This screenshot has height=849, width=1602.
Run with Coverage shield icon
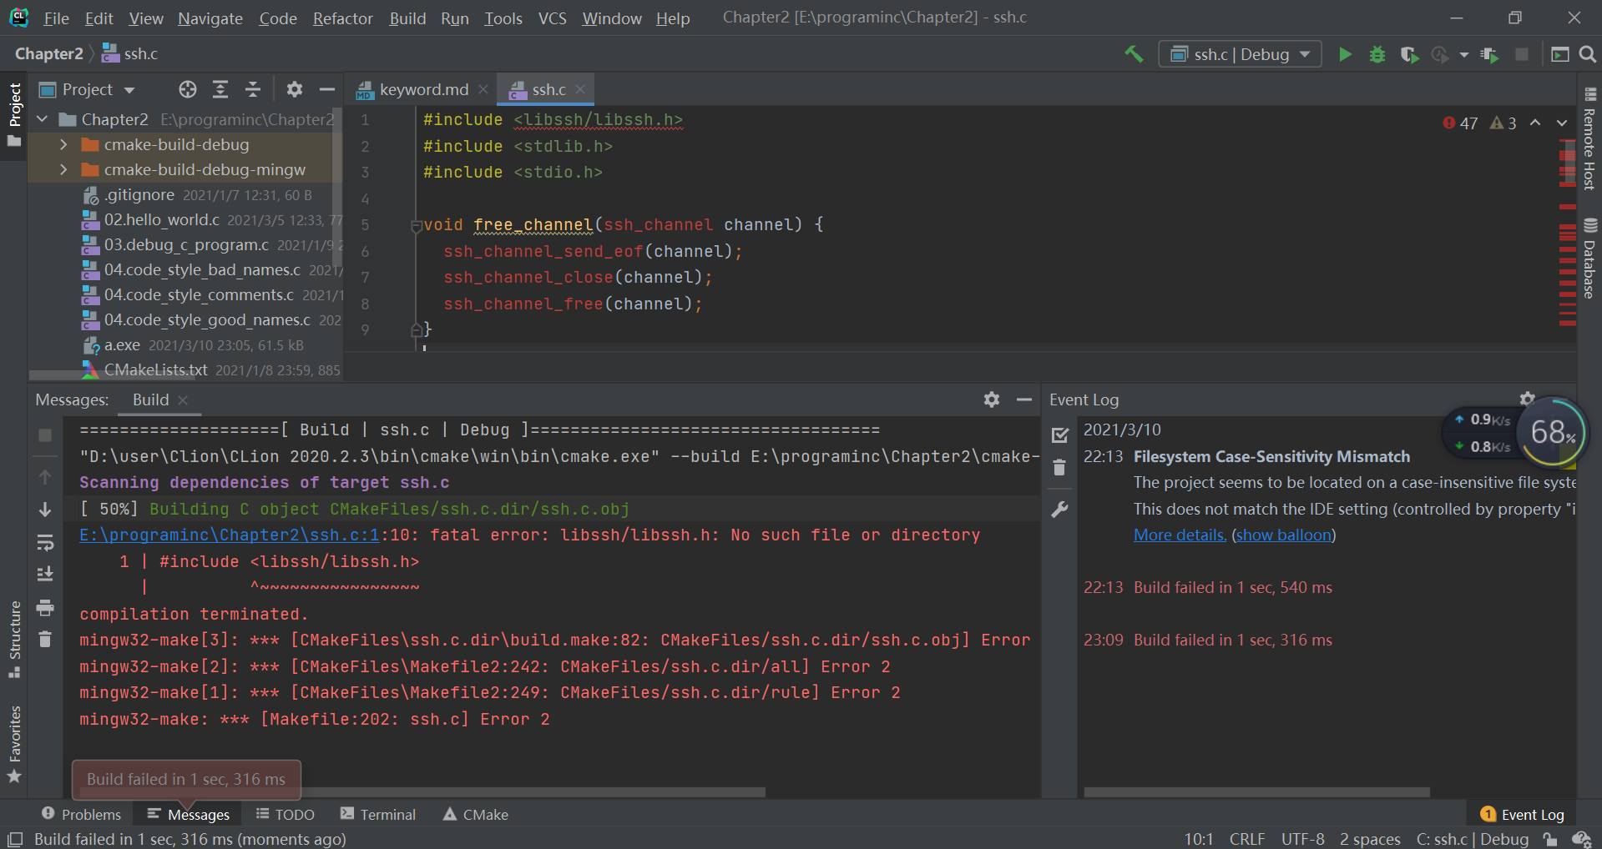tap(1409, 54)
